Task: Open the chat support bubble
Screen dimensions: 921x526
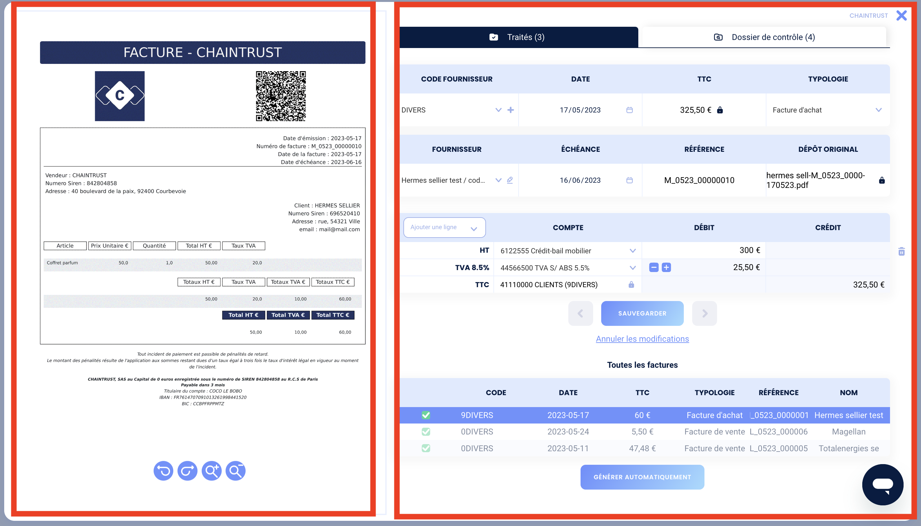Action: [883, 484]
